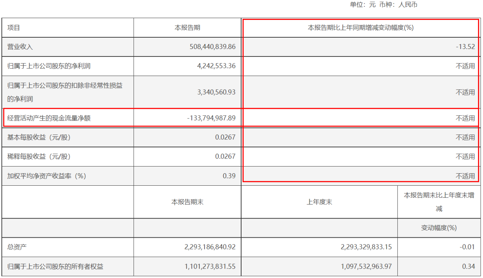Click 不适用 in the 稀释每股收益 row
Screen dimensions: 483x278
[465, 157]
